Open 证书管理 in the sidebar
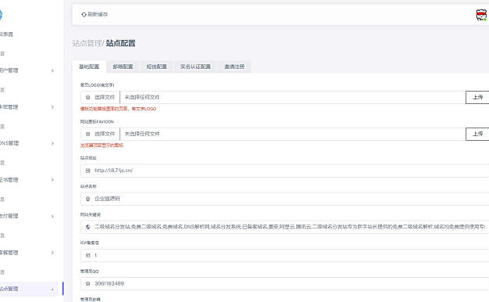489x302 pixels. pos(9,180)
